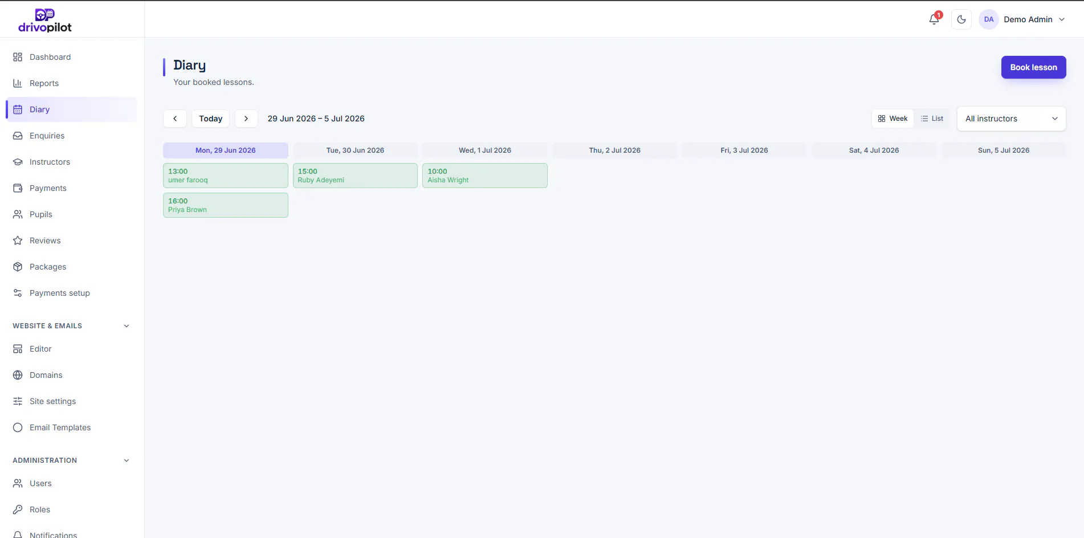This screenshot has height=538, width=1084.
Task: Select the Sat, 4 Jul 2026 header
Action: click(x=874, y=150)
